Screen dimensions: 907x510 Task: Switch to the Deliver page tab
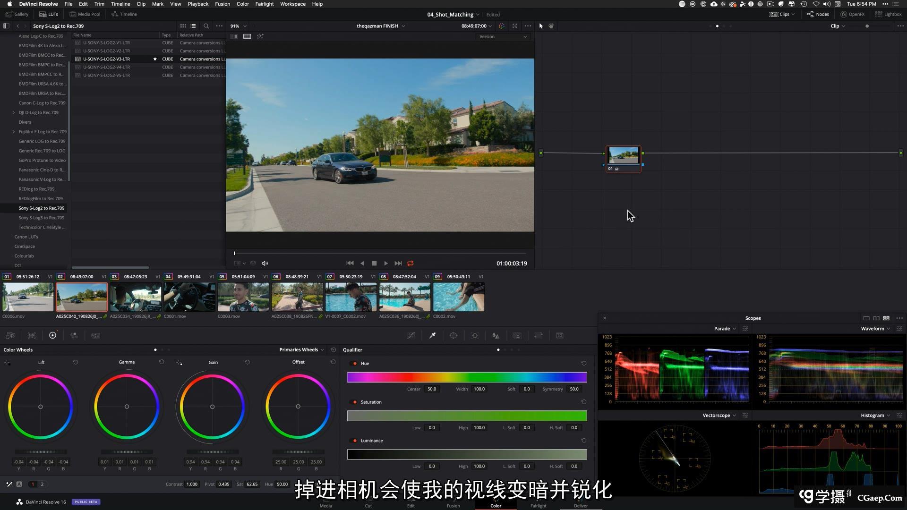pos(581,505)
